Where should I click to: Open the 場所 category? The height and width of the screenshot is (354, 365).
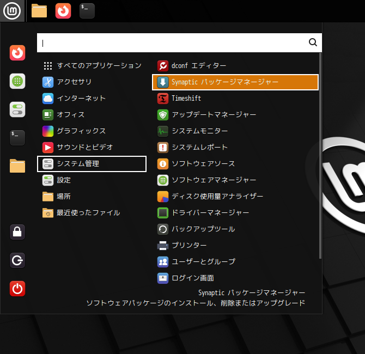click(92, 197)
